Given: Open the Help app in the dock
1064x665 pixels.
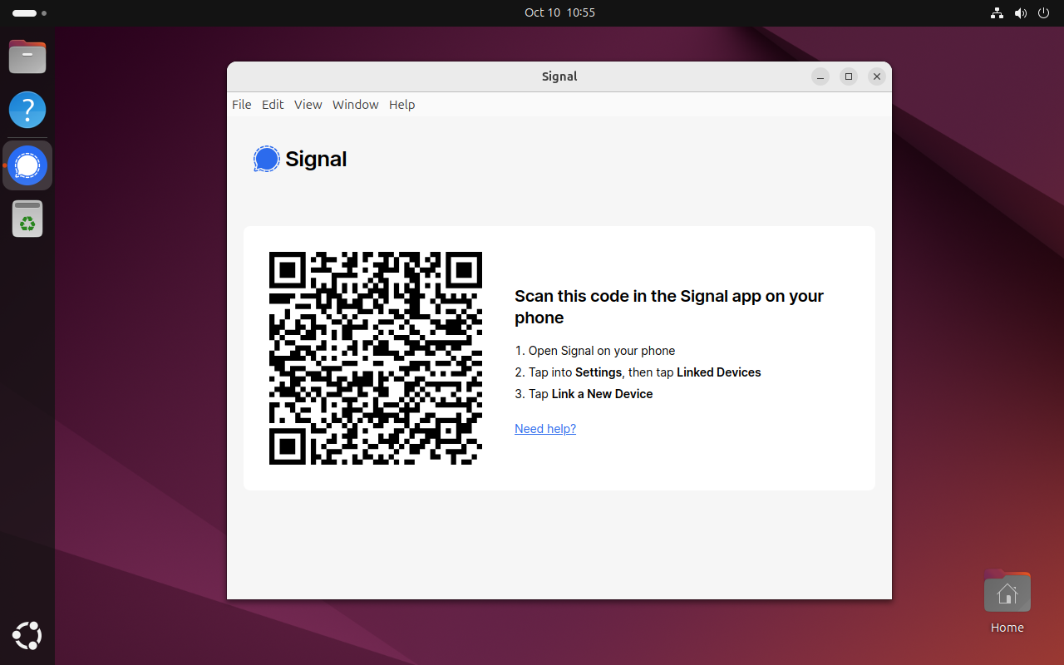Looking at the screenshot, I should point(27,110).
